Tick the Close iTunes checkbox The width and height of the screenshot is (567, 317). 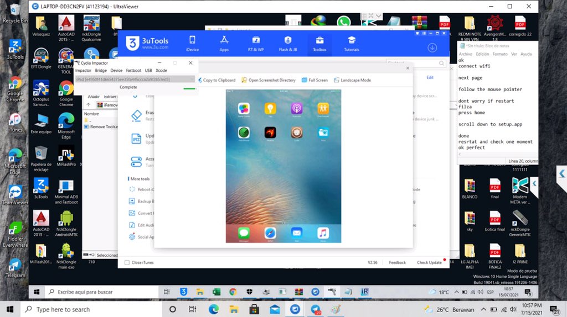coord(127,262)
